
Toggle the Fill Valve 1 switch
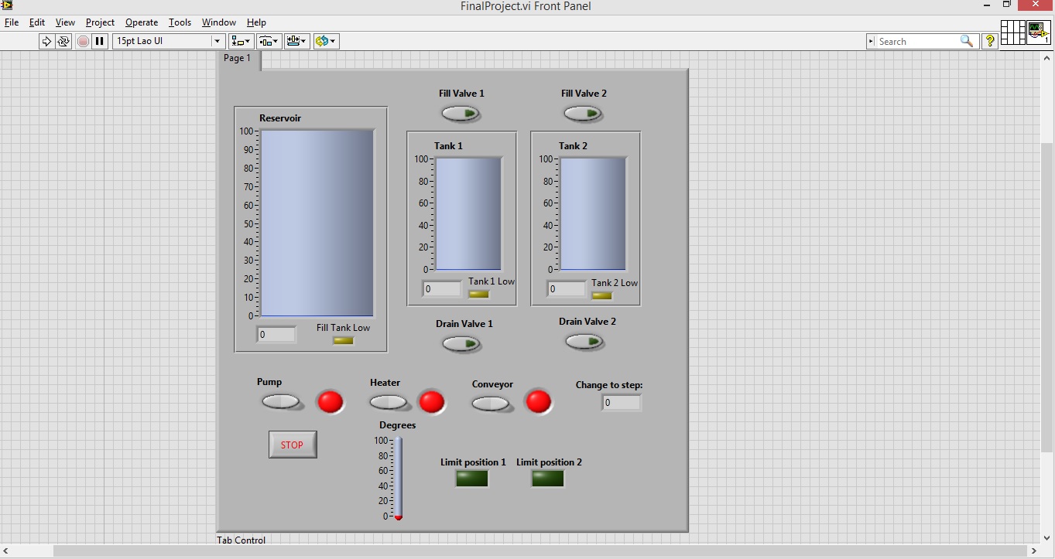(461, 114)
